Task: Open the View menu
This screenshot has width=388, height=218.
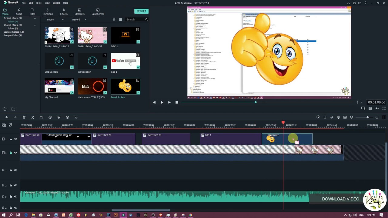Action: tap(47, 3)
